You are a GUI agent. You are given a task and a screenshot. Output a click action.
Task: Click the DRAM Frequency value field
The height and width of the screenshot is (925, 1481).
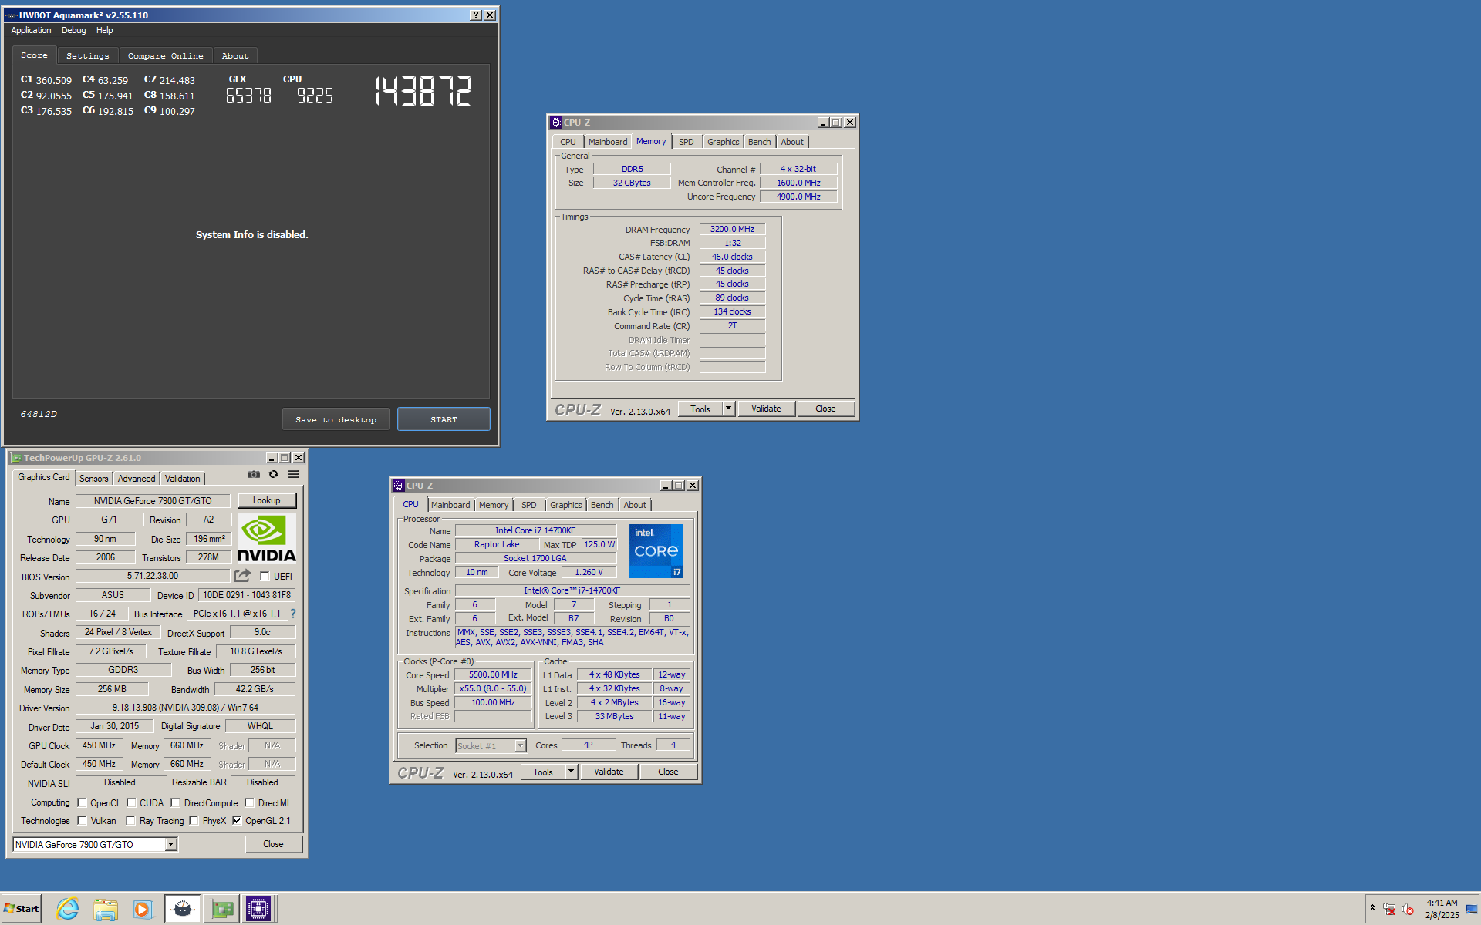pos(732,229)
